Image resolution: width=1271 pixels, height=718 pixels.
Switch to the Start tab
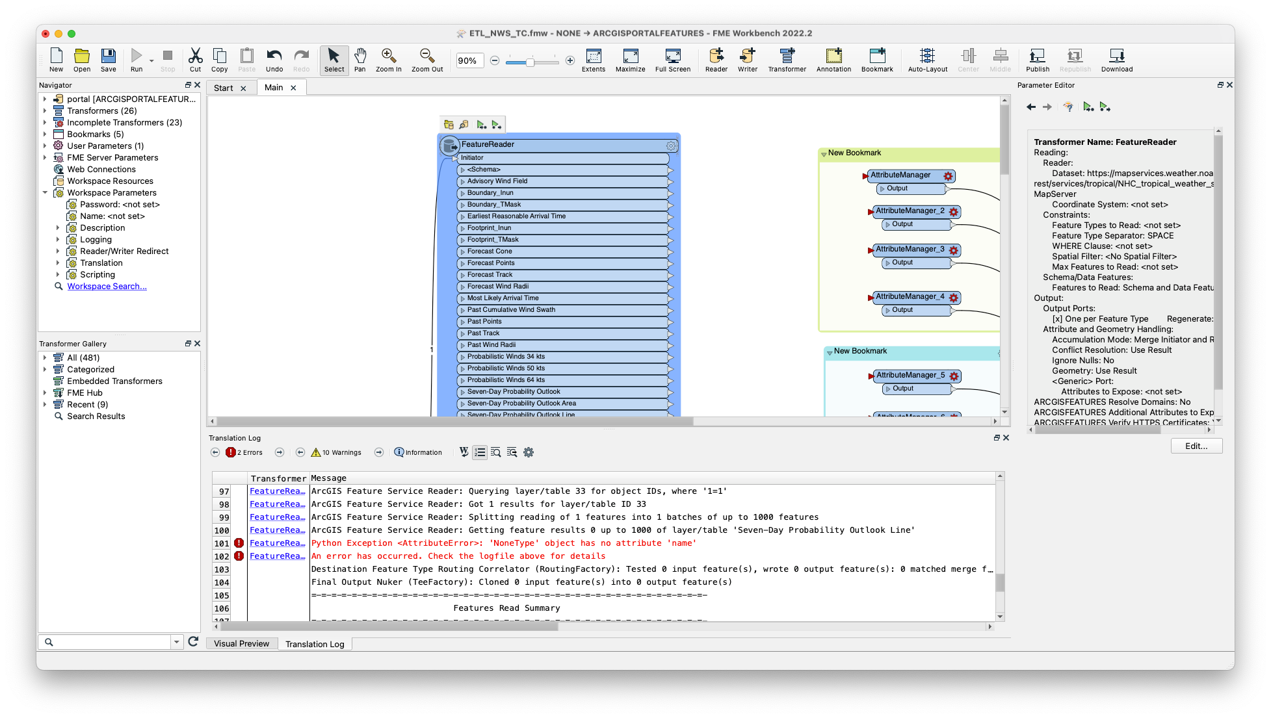click(224, 88)
